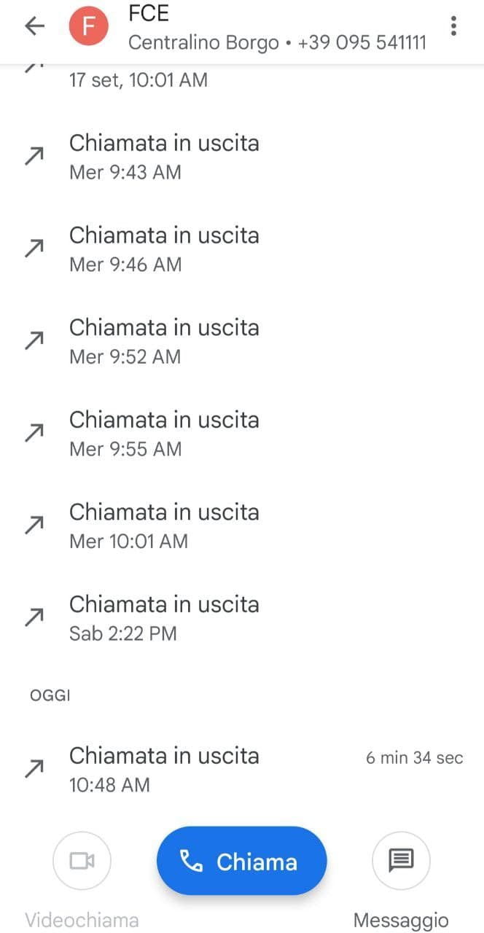Tap the FCE contact name header
The image size is (484, 933).
click(149, 14)
